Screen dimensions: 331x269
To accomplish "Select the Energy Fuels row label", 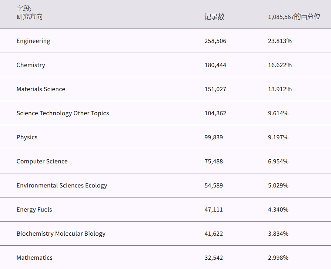I will (x=34, y=210).
